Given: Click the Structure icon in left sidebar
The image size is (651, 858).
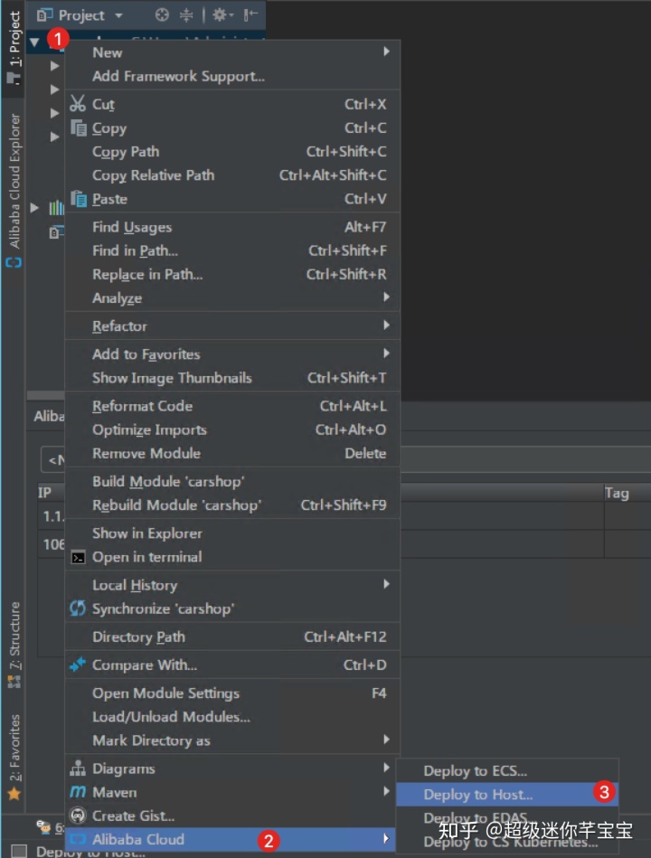Looking at the screenshot, I should [14, 682].
